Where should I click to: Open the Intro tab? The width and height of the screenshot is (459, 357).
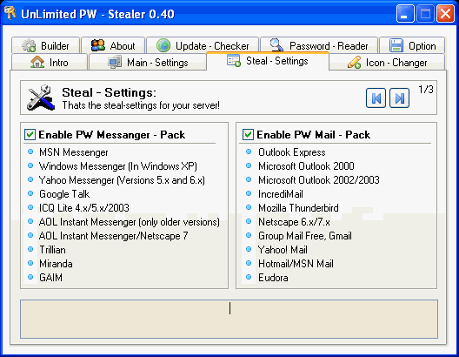[50, 62]
